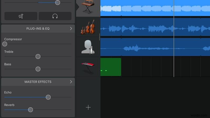Click the Echo slider knob
The width and height of the screenshot is (210, 118).
click(48, 97)
